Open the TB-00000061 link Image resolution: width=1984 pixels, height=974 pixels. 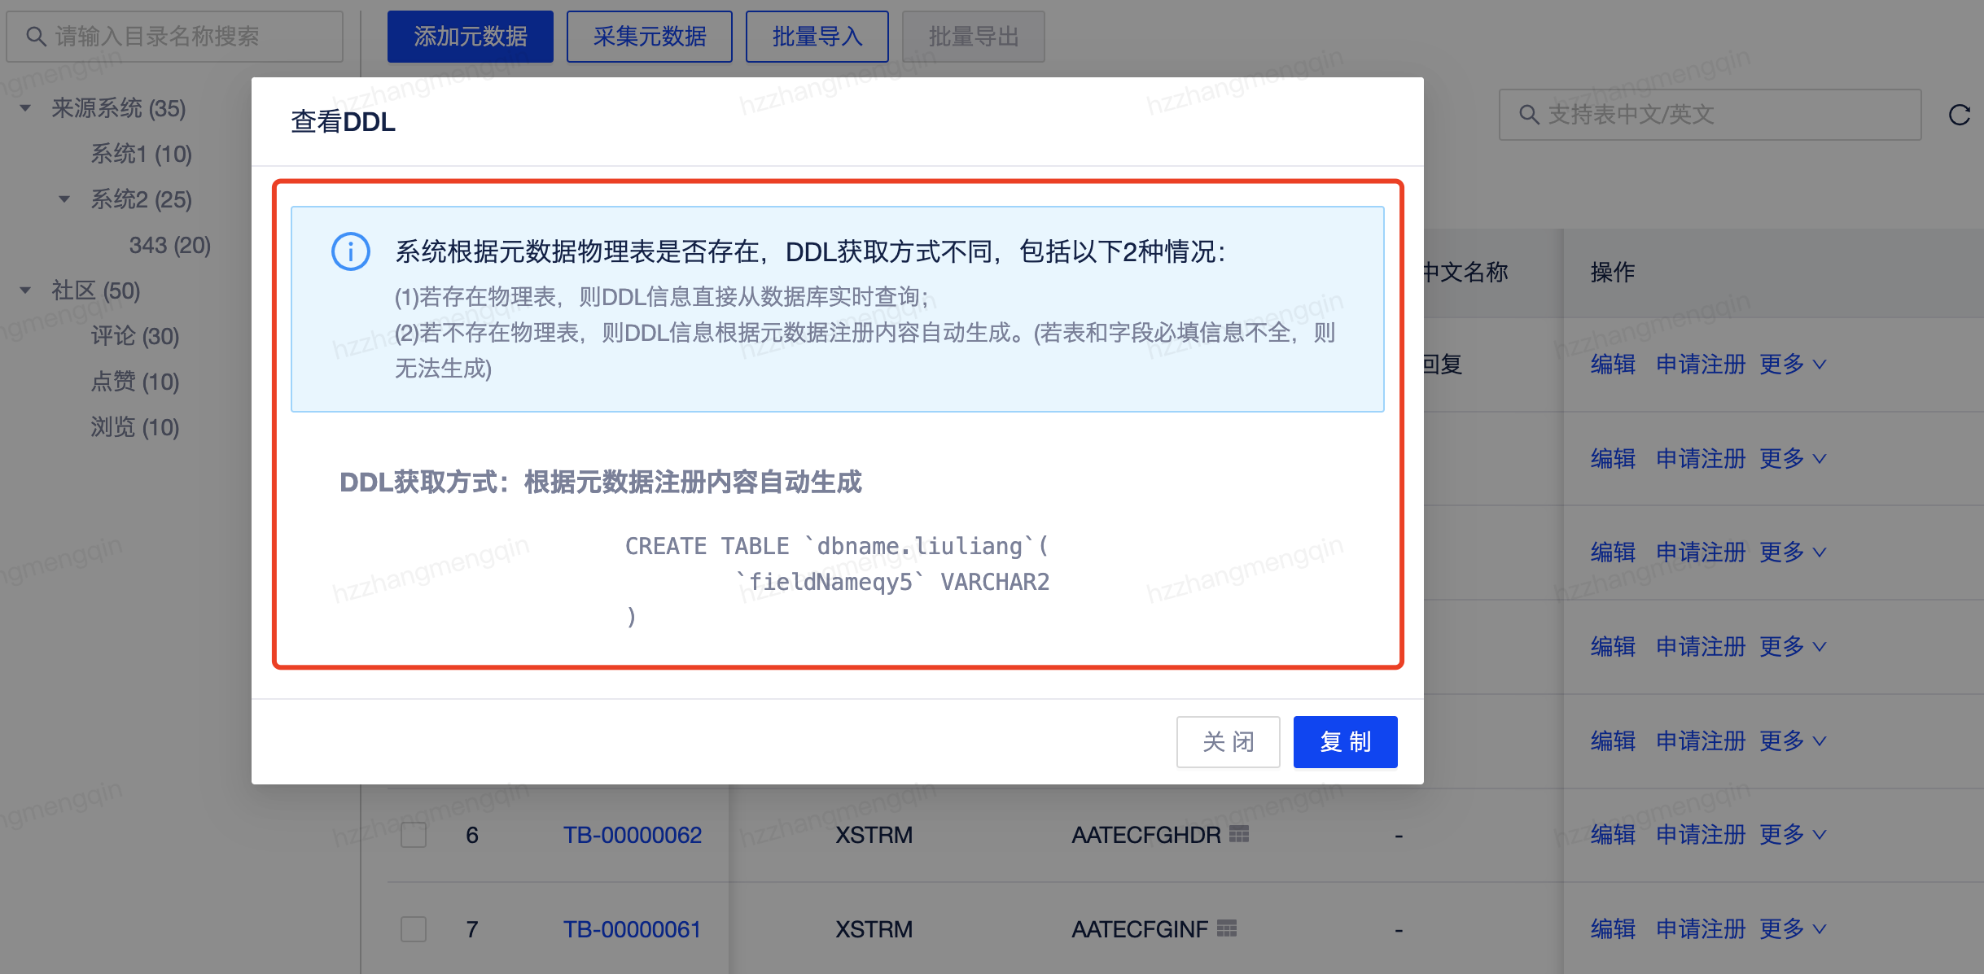(633, 928)
